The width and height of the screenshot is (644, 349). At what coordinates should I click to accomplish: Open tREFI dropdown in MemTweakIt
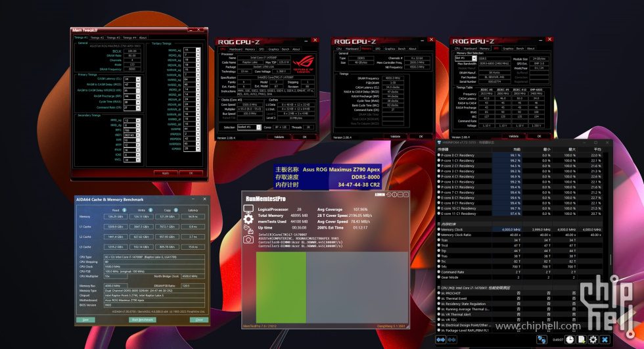pos(138,135)
